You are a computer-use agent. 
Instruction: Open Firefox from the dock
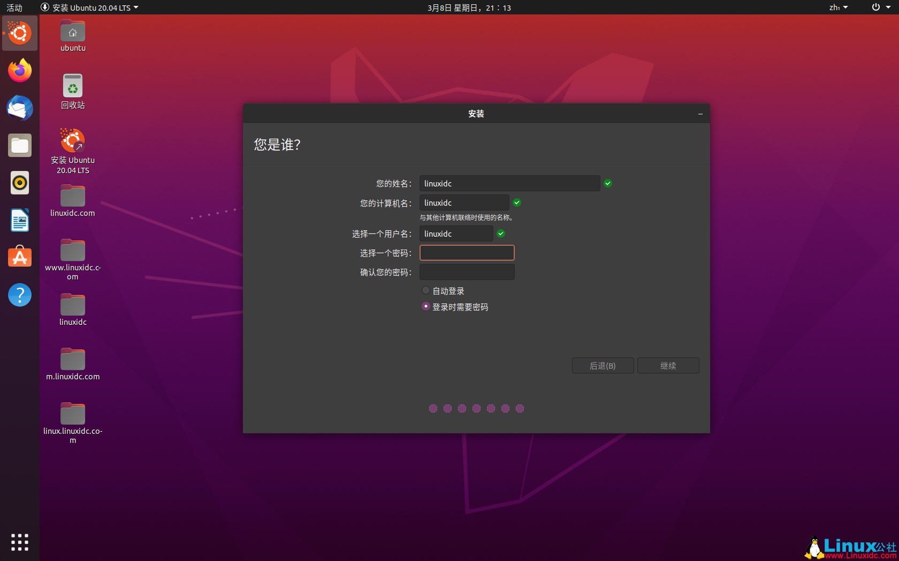[19, 71]
